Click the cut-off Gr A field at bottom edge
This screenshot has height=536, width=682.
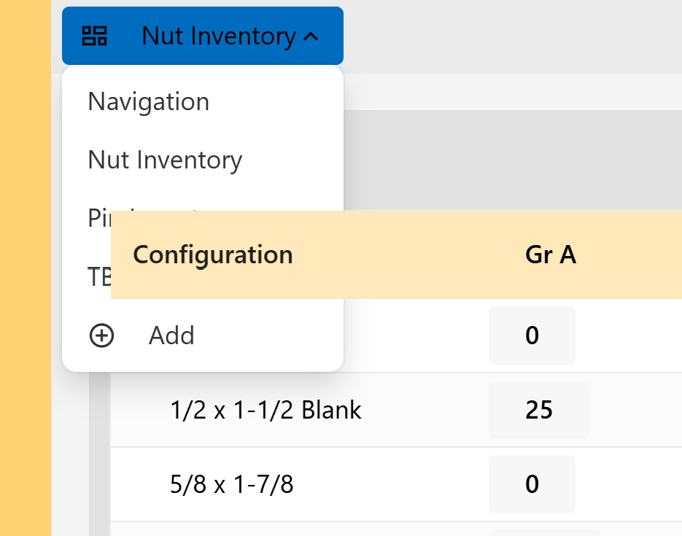(x=543, y=532)
